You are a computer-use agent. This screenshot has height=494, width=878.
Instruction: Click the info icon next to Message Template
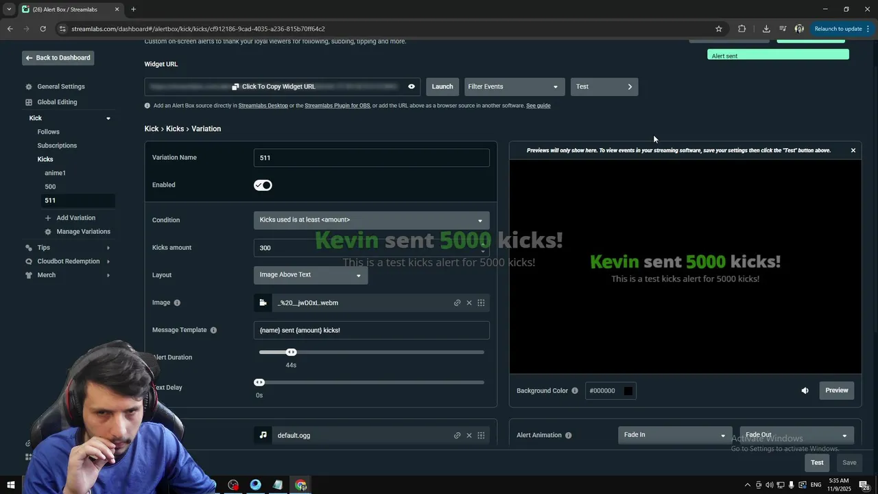pos(213,330)
